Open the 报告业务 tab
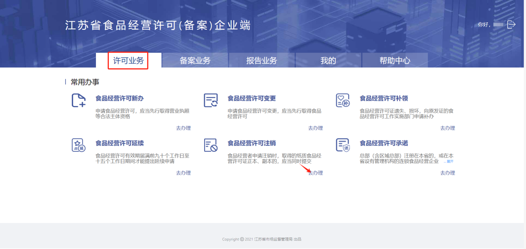Viewport: 526px width, 249px height. 262,60
